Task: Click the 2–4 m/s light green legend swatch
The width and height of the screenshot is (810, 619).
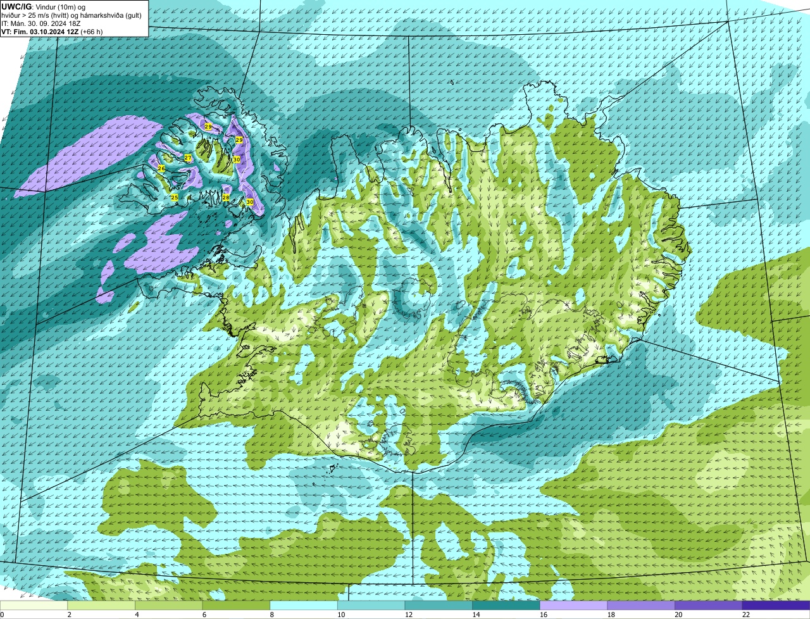Action: (x=101, y=605)
